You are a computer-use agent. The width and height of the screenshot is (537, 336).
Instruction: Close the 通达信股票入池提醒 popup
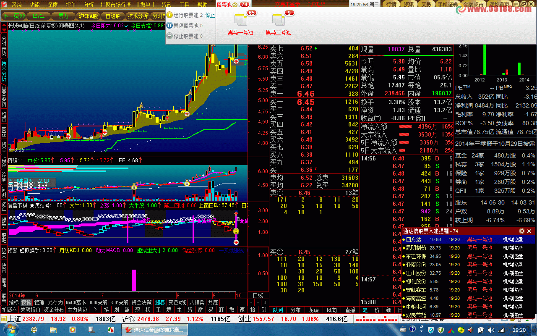click(529, 231)
